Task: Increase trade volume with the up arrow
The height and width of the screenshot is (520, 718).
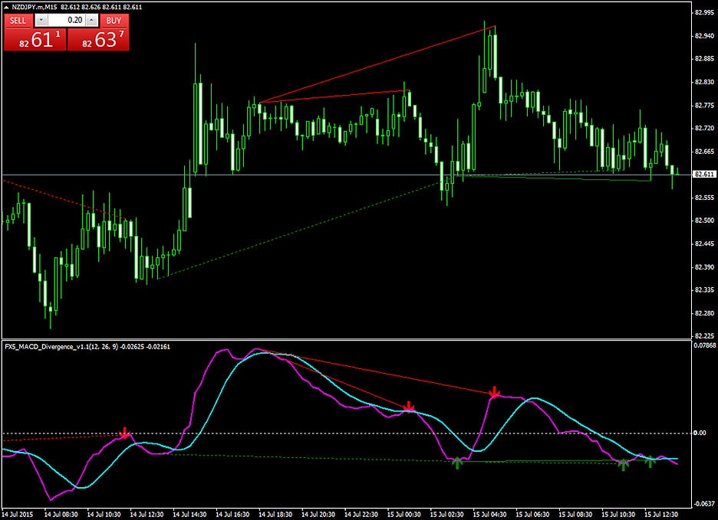Action: click(91, 20)
